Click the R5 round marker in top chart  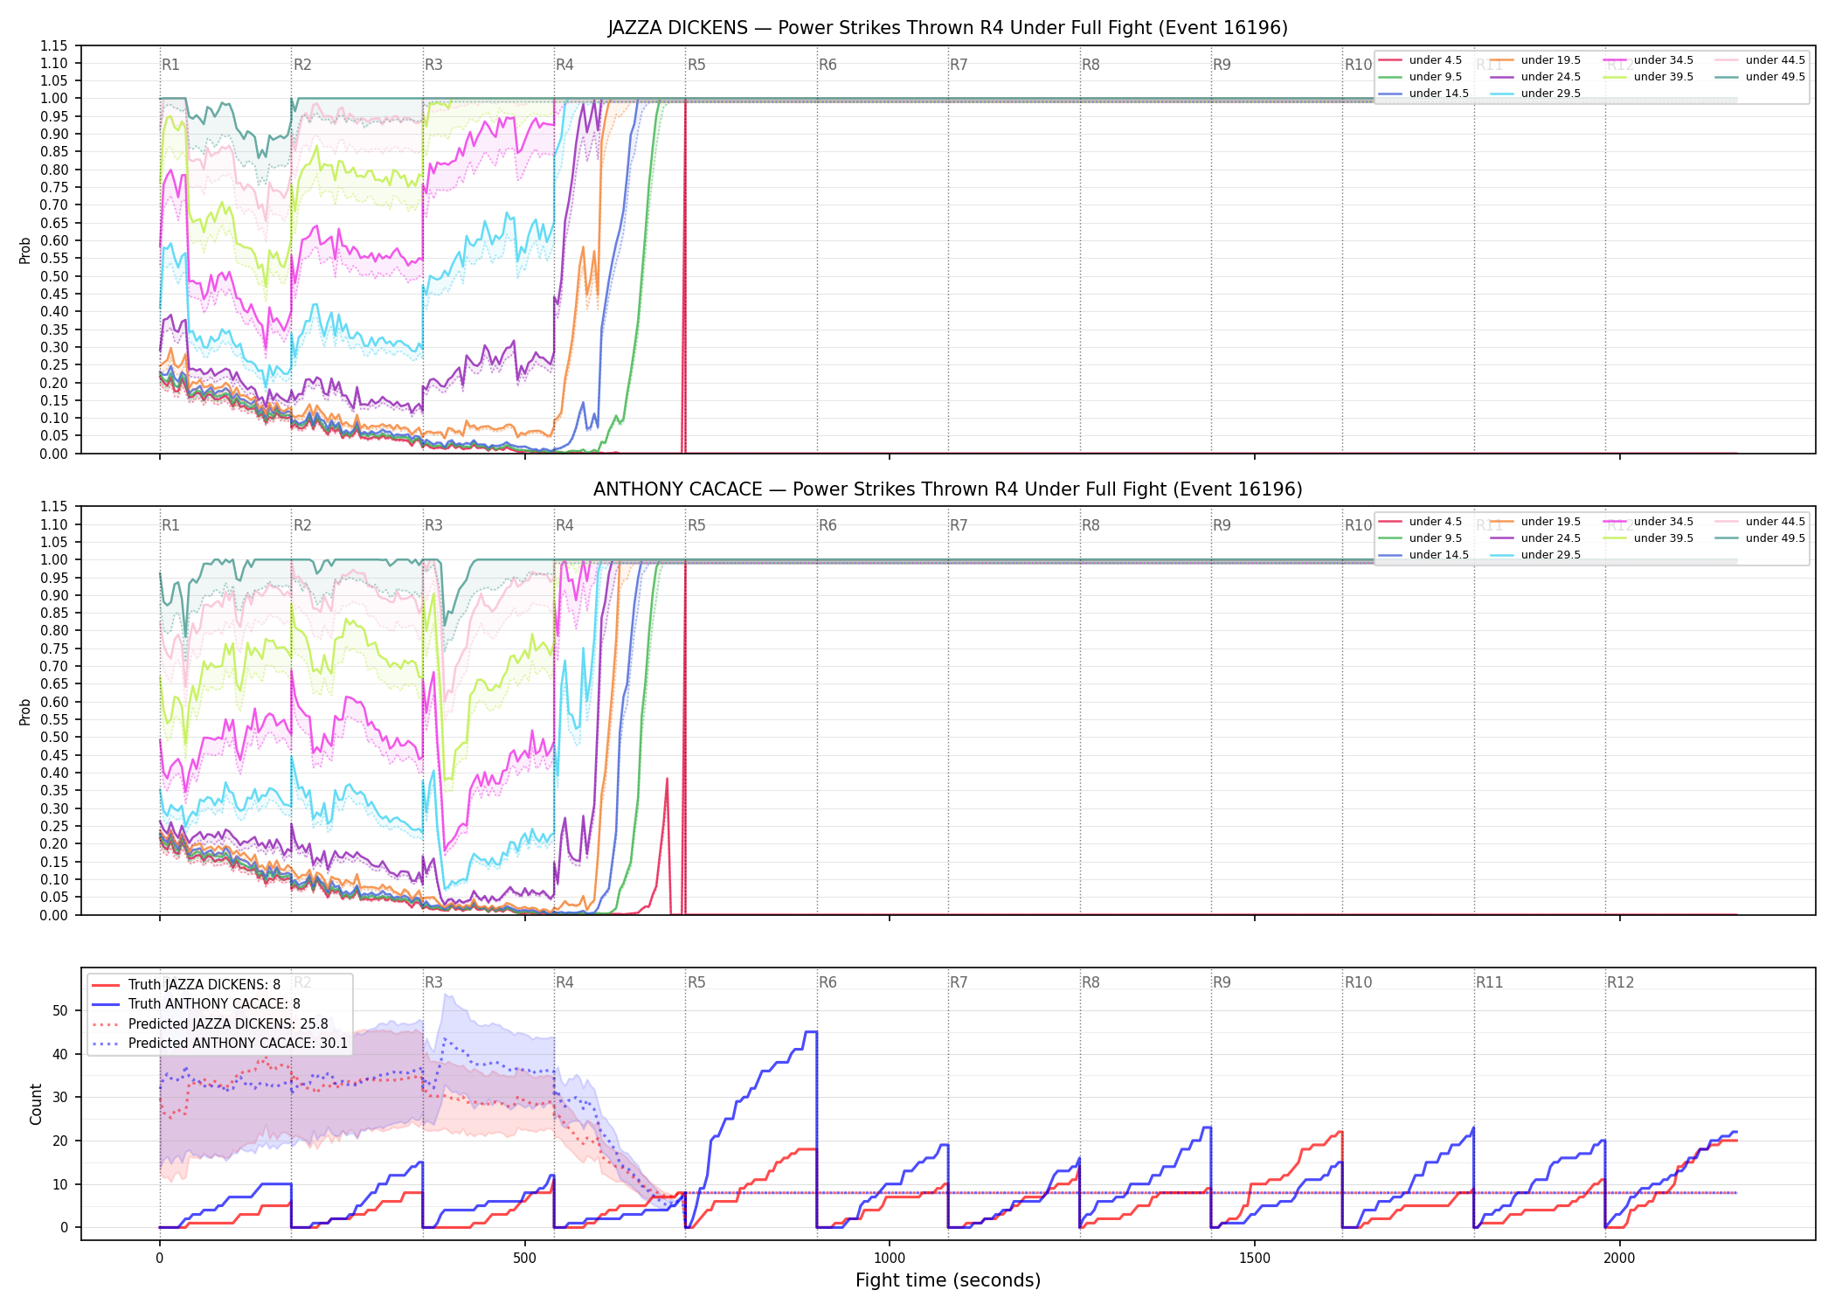pyautogui.click(x=696, y=65)
